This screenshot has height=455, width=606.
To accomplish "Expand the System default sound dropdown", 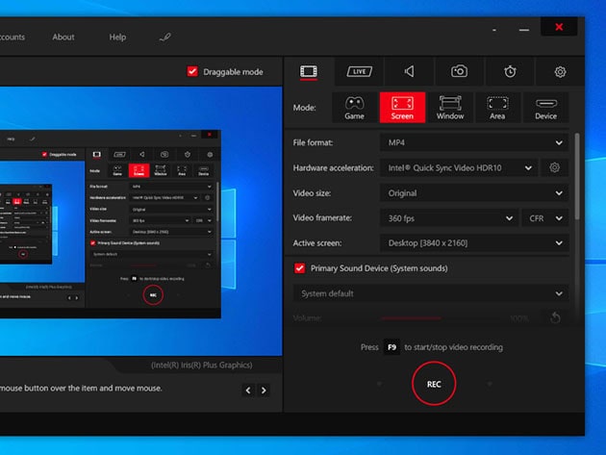I will [431, 293].
